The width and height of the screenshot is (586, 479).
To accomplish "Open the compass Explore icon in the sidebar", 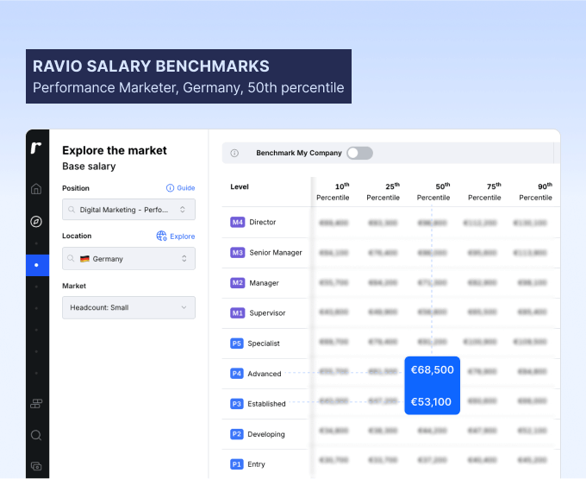I will tap(36, 222).
